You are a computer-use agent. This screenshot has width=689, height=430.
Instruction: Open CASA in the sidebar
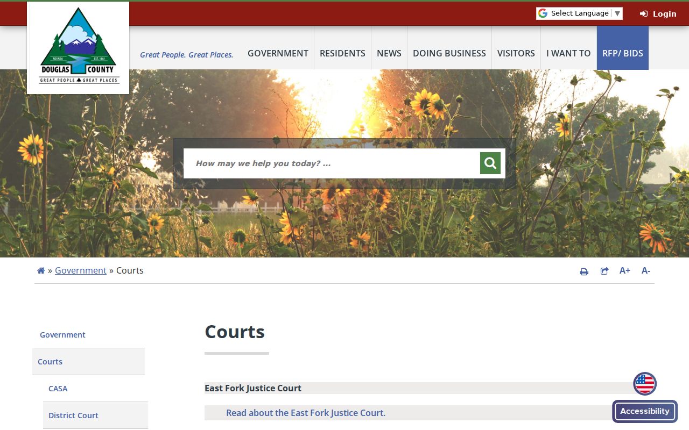pyautogui.click(x=95, y=389)
